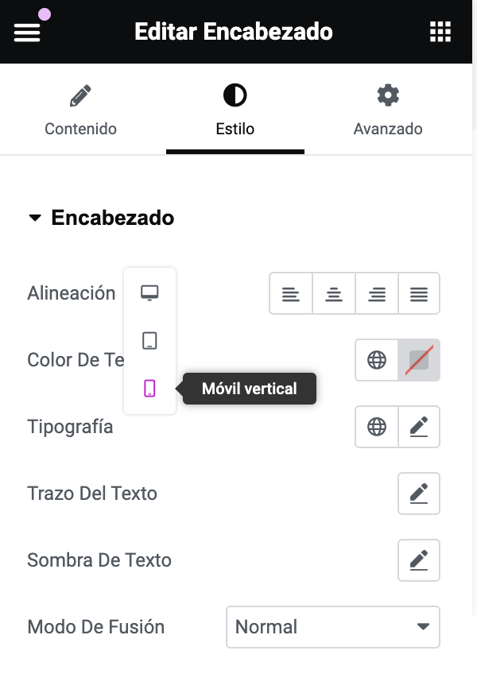Set alignment to right
The image size is (477, 693).
[x=377, y=294]
